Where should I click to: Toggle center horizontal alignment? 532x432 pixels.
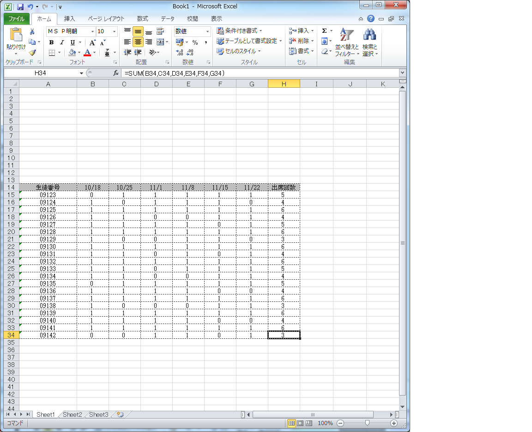point(138,42)
